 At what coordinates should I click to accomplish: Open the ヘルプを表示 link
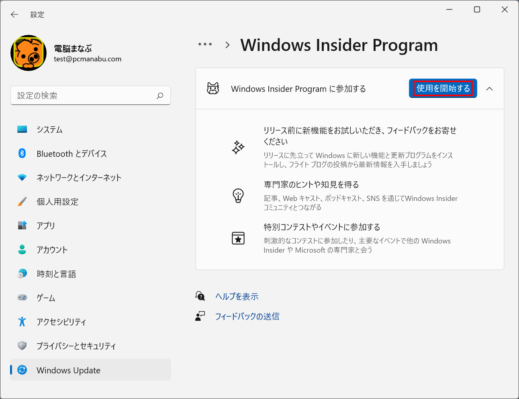[x=237, y=296]
